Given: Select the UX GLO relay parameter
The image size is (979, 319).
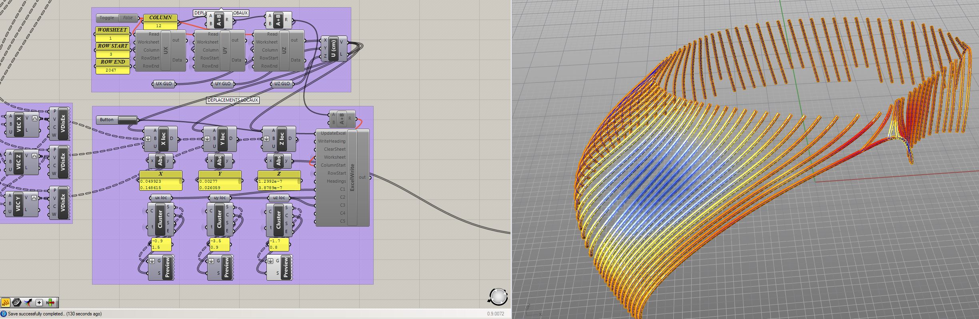Looking at the screenshot, I should (164, 84).
